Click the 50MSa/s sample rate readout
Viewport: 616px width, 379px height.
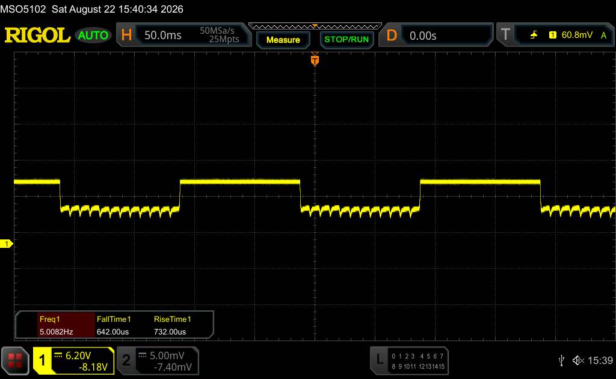pos(217,31)
